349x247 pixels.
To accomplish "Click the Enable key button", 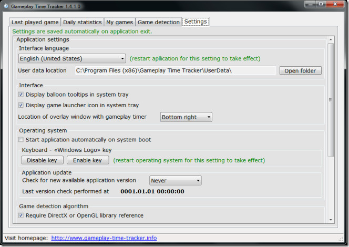I will coord(88,160).
